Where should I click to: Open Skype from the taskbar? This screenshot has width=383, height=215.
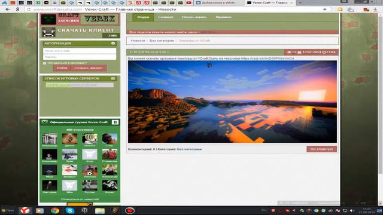pos(70,210)
